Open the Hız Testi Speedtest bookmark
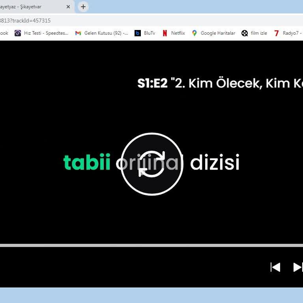Image resolution: width=303 pixels, height=303 pixels. (41, 33)
